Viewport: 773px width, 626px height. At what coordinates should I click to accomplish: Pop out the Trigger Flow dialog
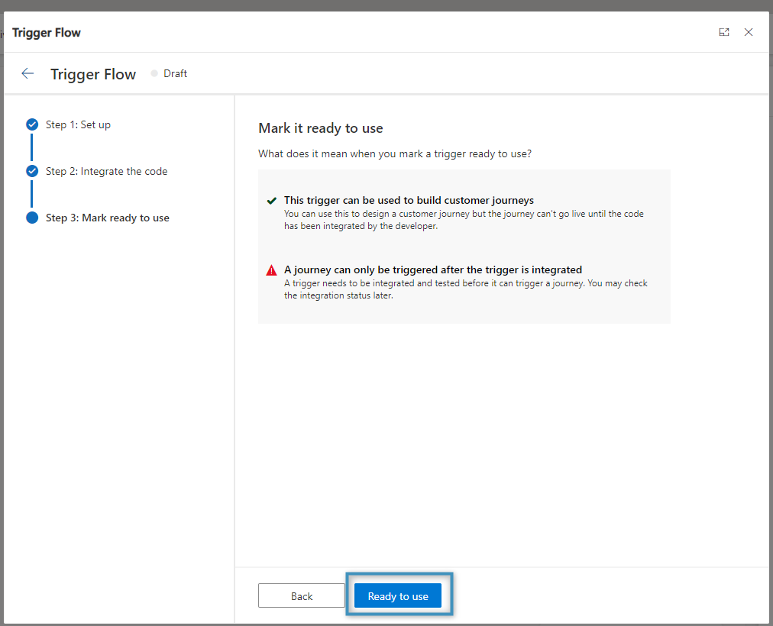pyautogui.click(x=723, y=33)
